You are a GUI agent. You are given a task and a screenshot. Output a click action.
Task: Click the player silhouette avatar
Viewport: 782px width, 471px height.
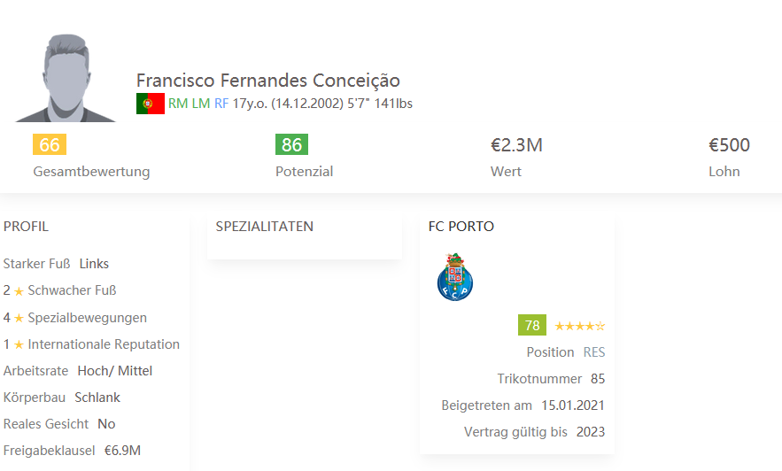tap(66, 78)
